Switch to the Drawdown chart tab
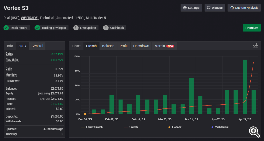 click(141, 46)
